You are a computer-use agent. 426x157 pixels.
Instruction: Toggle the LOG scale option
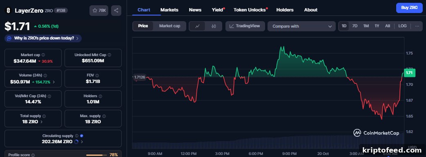coord(402,26)
